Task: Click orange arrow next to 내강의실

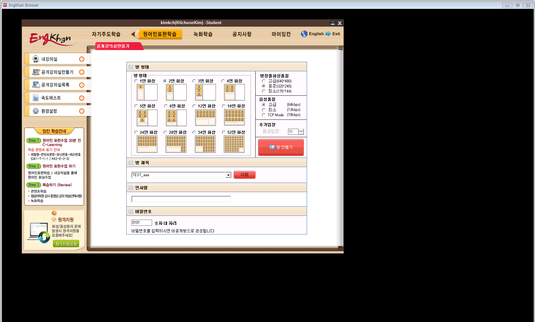Action: [82, 59]
